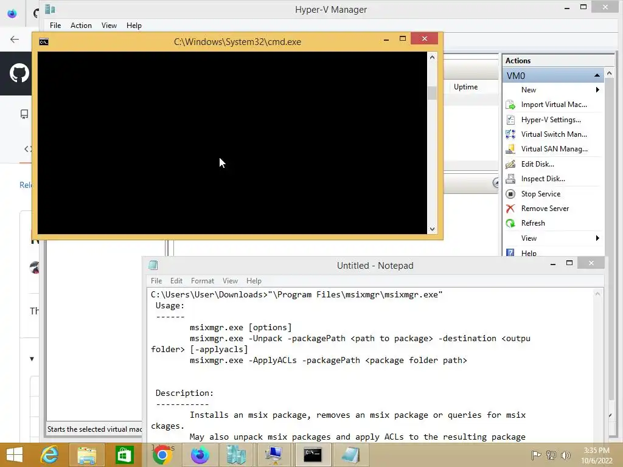Click the Notepad taskbar icon
This screenshot has height=467, width=623.
tap(350, 455)
